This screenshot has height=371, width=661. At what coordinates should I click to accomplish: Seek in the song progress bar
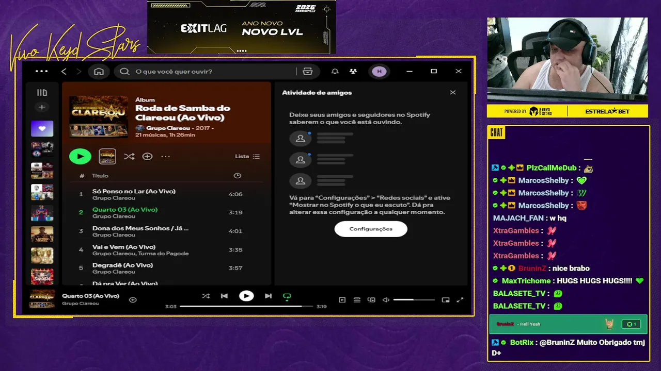tap(246, 306)
